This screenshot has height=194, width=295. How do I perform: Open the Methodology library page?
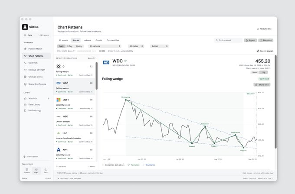[35, 110]
